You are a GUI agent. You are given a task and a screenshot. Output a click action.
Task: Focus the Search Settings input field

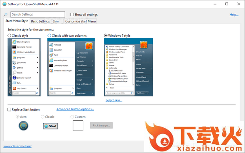point(38,14)
